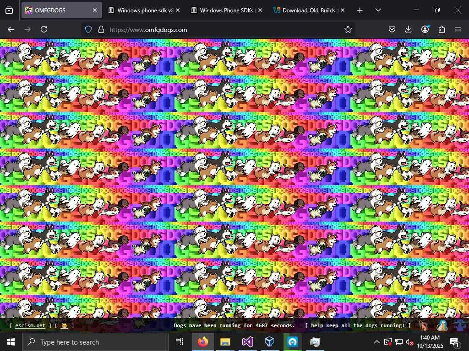Screen dimensions: 469x351
Task: Click the running seconds counter text
Action: coord(234,325)
